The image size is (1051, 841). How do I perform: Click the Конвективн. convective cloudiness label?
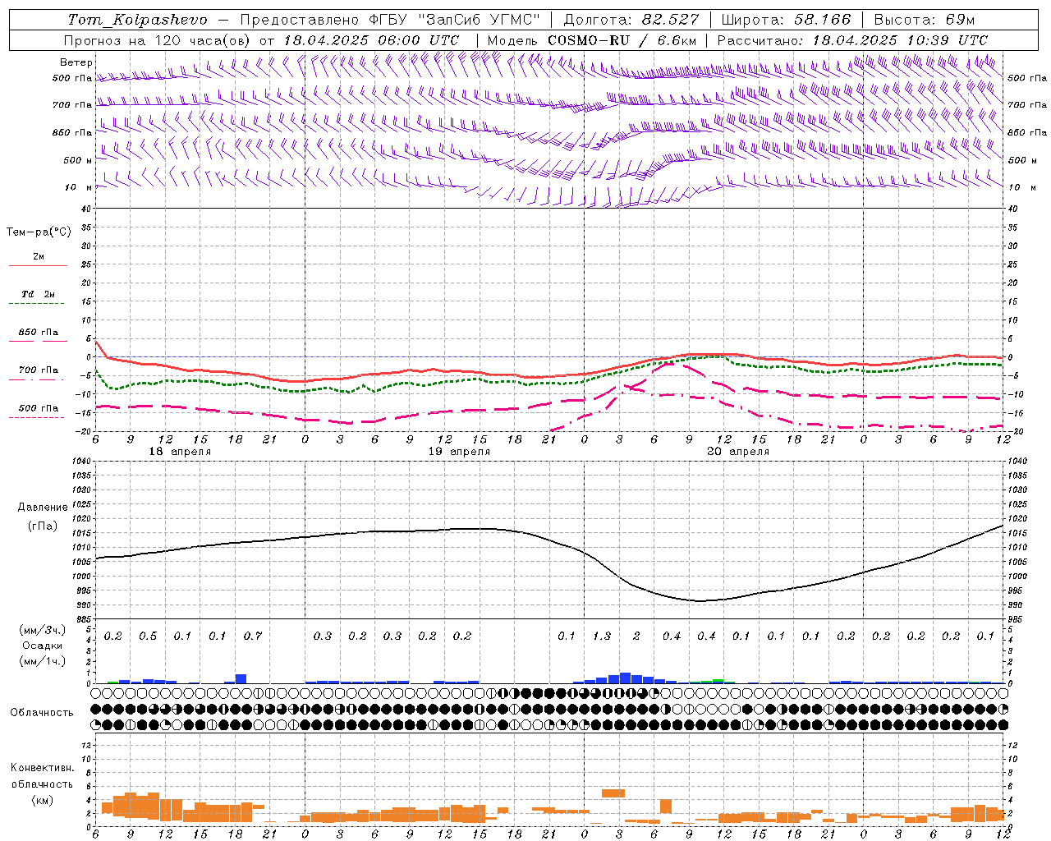point(43,768)
